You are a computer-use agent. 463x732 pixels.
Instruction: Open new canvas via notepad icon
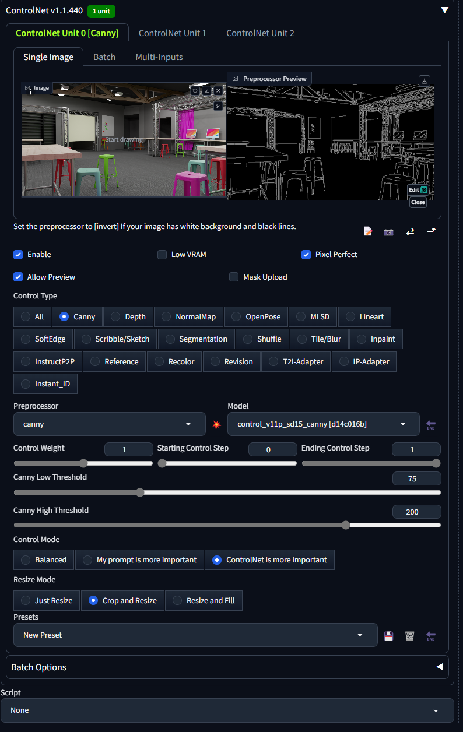(367, 231)
